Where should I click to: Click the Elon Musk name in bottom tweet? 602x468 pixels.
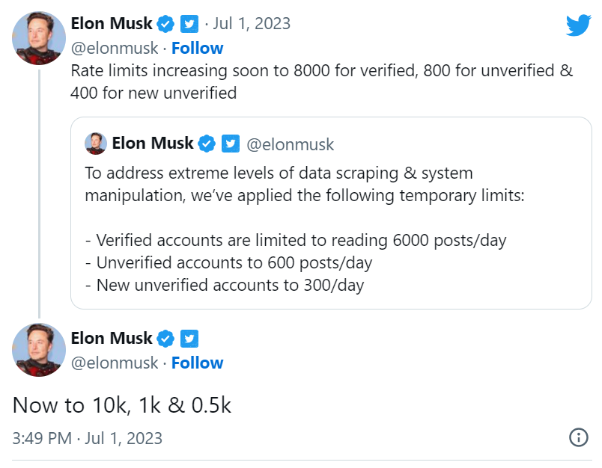112,338
